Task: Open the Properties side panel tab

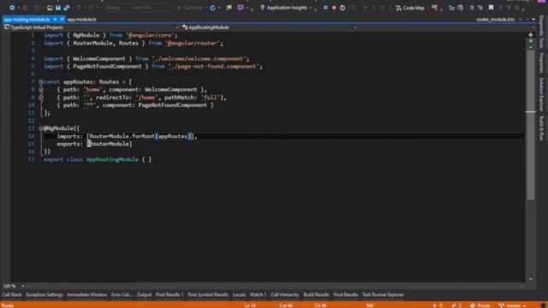Action: (x=541, y=62)
